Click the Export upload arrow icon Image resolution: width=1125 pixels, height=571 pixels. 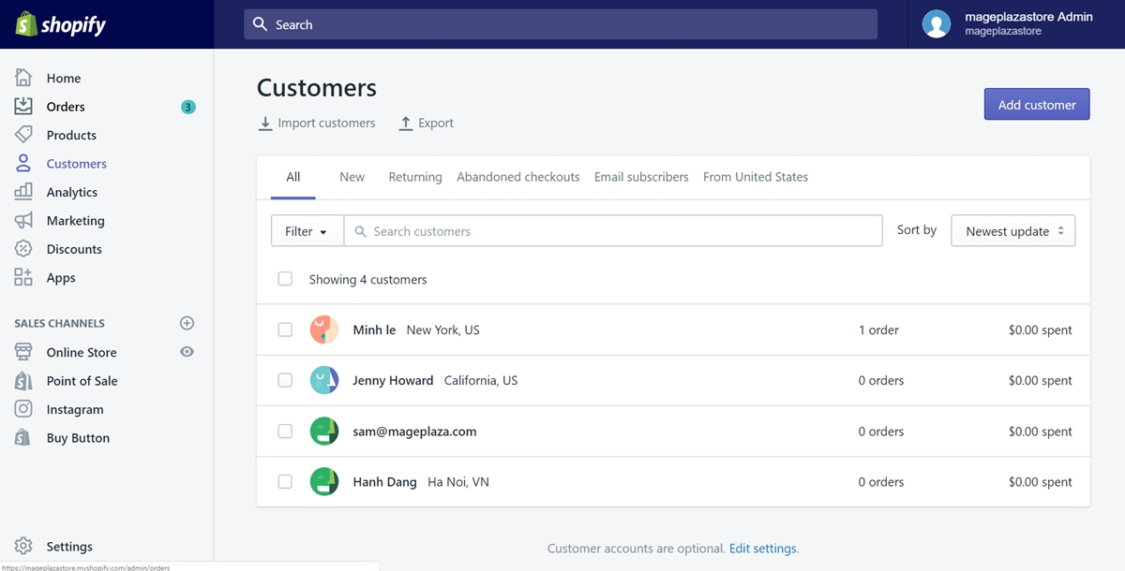406,124
